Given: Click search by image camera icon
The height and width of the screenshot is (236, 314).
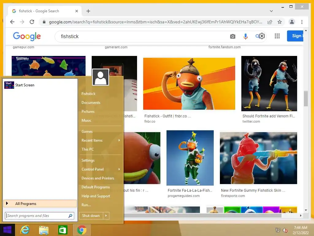Looking at the screenshot, I should (232, 36).
